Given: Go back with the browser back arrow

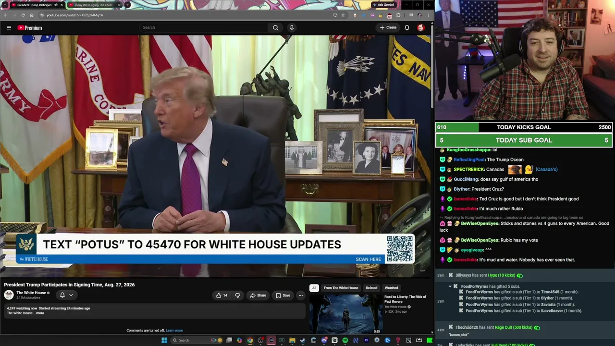Looking at the screenshot, I should (x=6, y=15).
